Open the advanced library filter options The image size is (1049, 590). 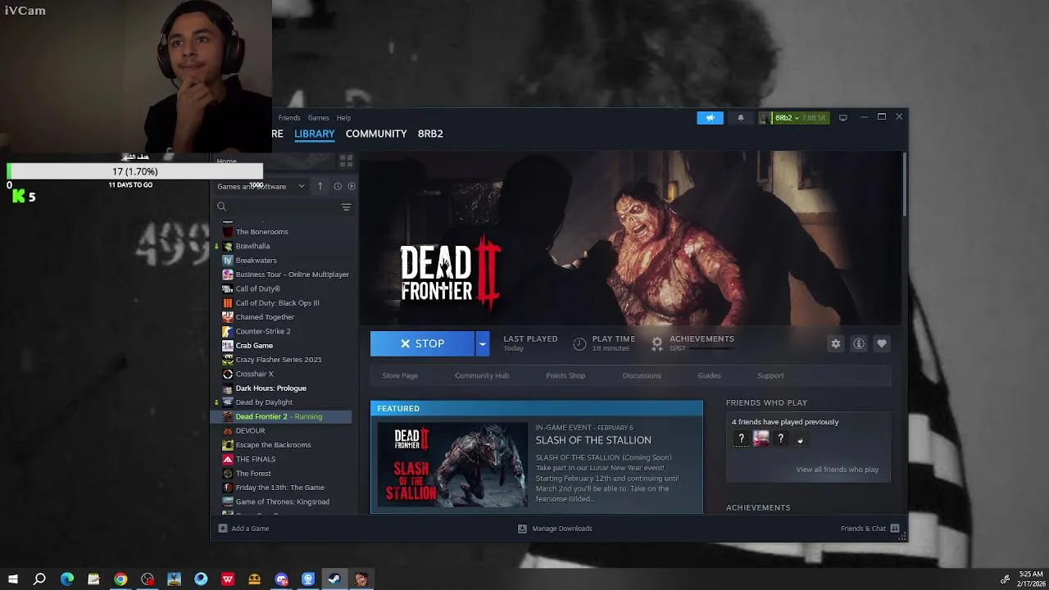[x=346, y=207]
